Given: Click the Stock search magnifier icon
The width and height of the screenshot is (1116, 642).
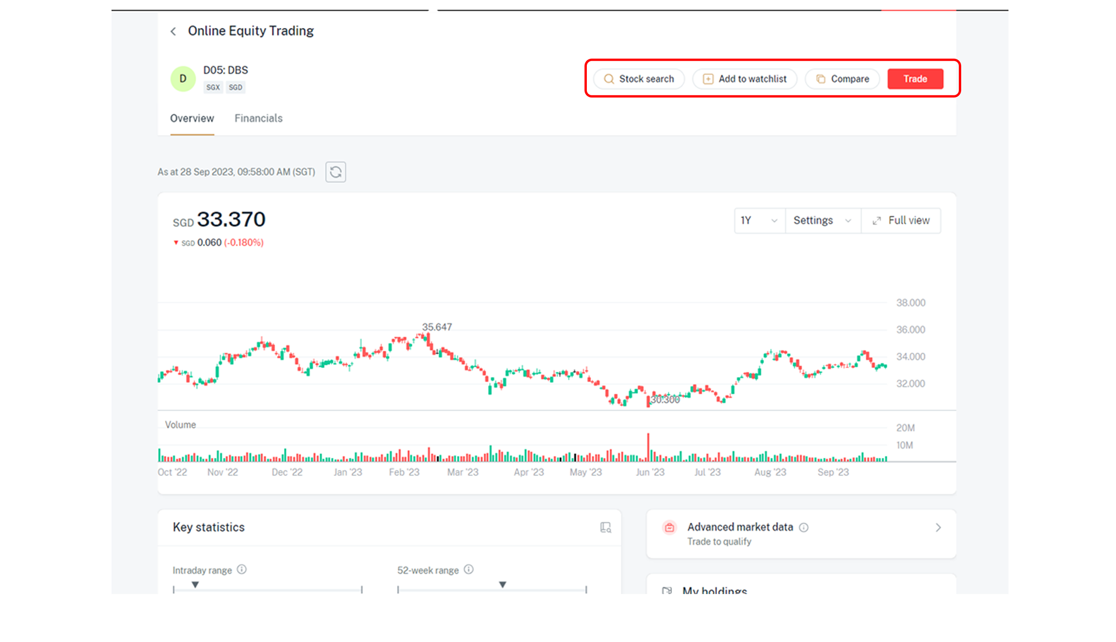Looking at the screenshot, I should point(609,79).
